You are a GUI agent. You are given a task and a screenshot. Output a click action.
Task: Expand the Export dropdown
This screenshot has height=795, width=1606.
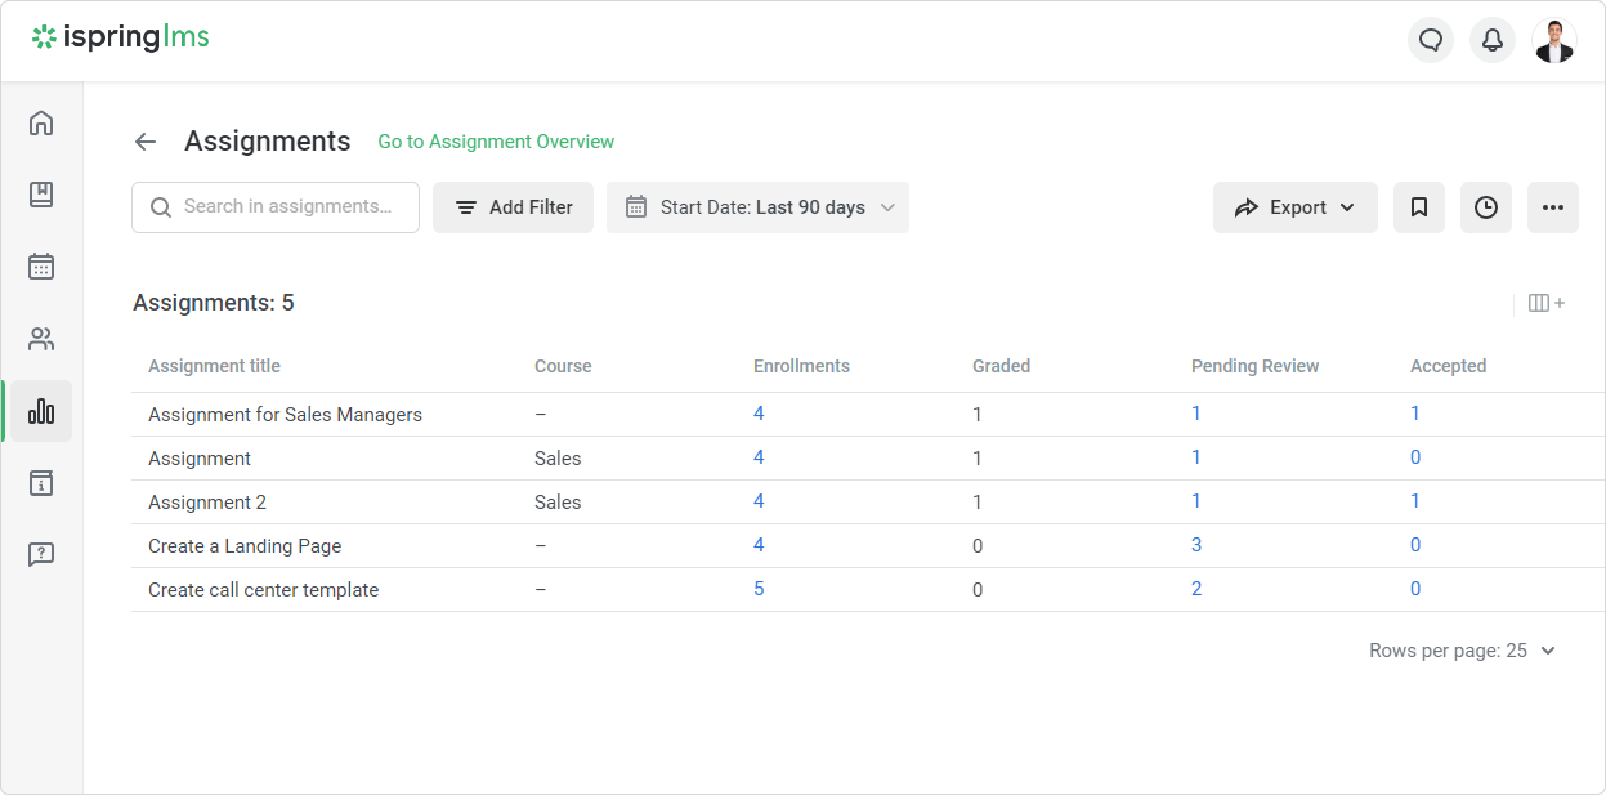click(1295, 207)
